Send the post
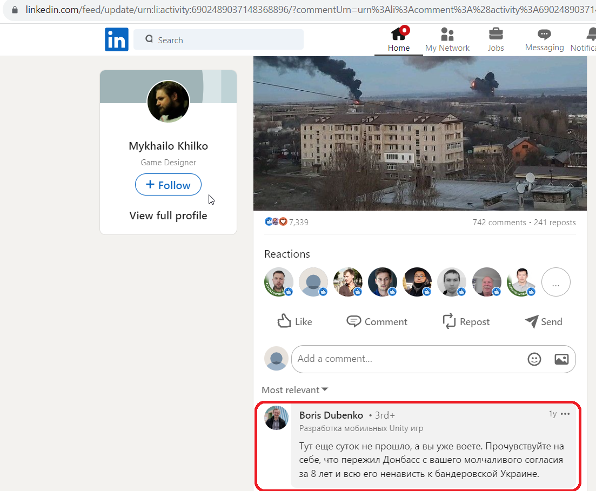This screenshot has height=491, width=596. [x=544, y=321]
